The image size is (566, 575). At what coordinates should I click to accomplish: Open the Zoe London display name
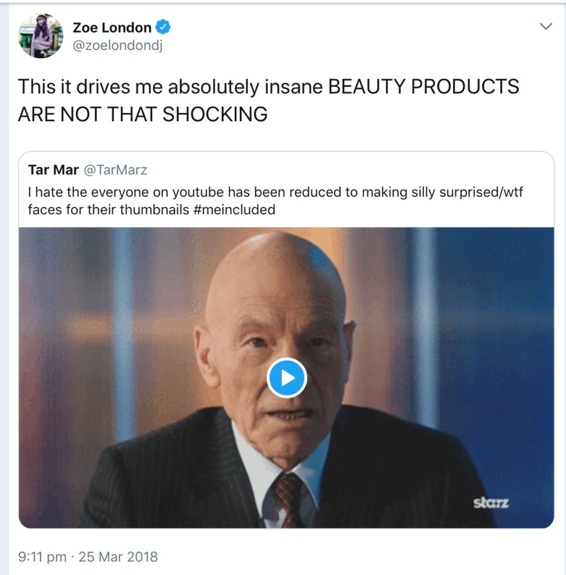[112, 28]
